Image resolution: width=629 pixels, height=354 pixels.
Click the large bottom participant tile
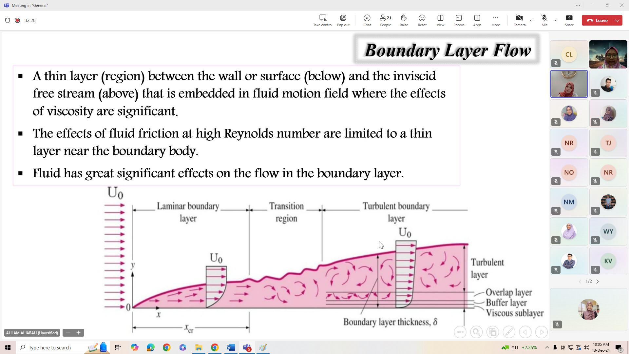pos(589,309)
